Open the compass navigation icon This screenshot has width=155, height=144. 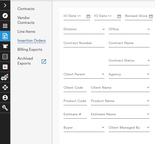coord(5,16)
